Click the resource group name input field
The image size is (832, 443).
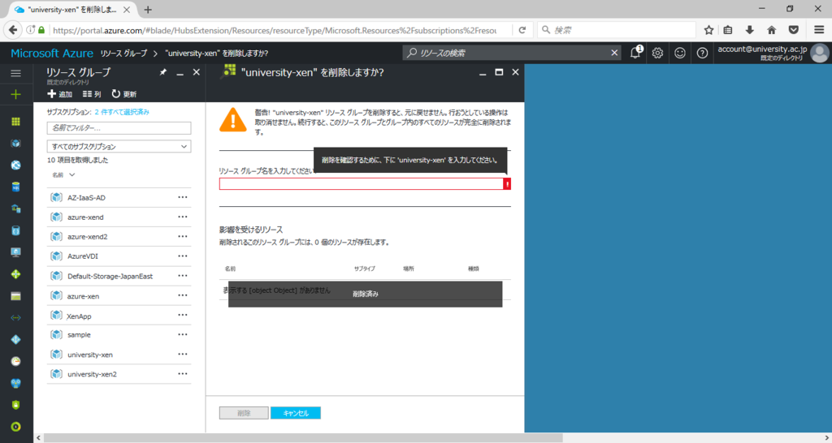click(362, 184)
